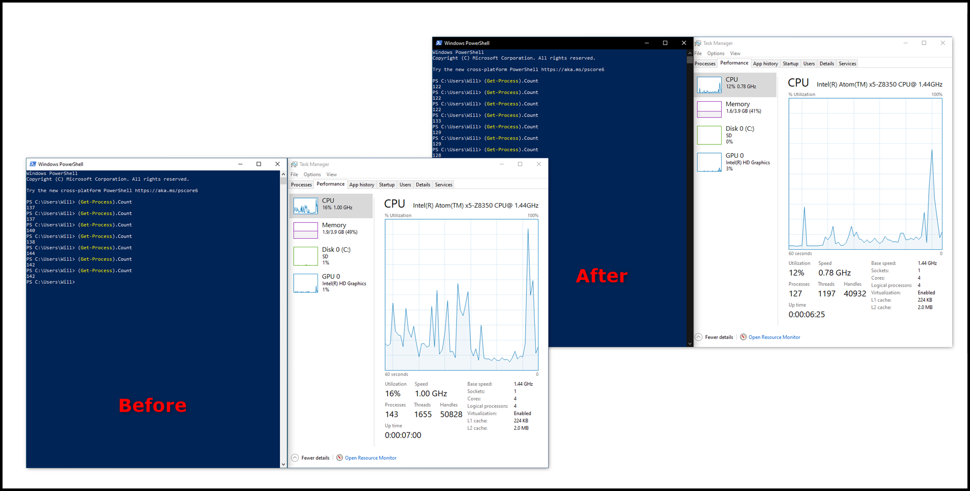Click the '127' processes value
The image size is (970, 491).
[795, 294]
